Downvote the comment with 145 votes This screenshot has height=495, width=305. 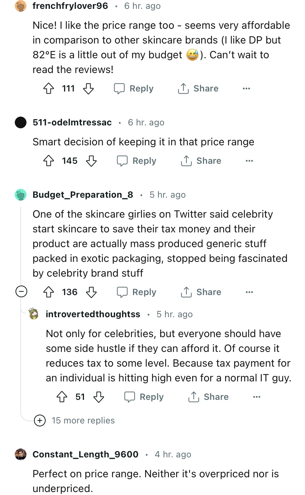tap(91, 161)
